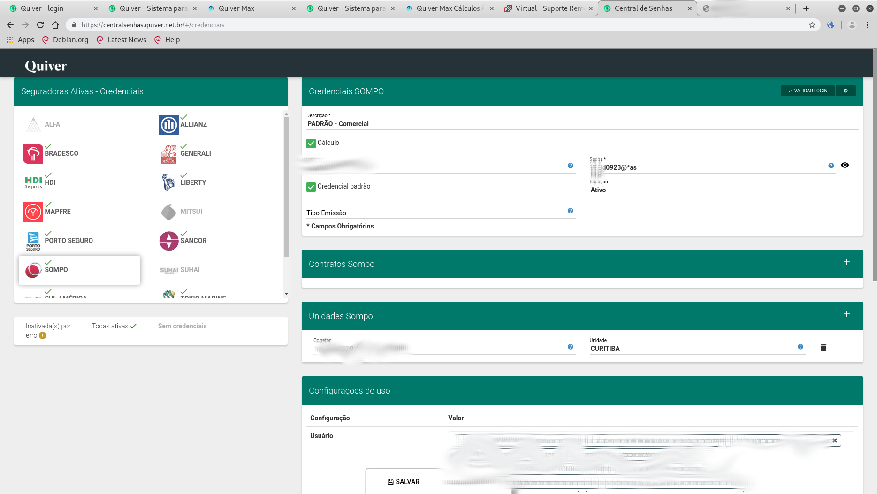Image resolution: width=877 pixels, height=494 pixels.
Task: Show the password with the eye icon
Action: [845, 165]
